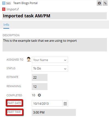Click the REMAINING label

click(x=14, y=86)
